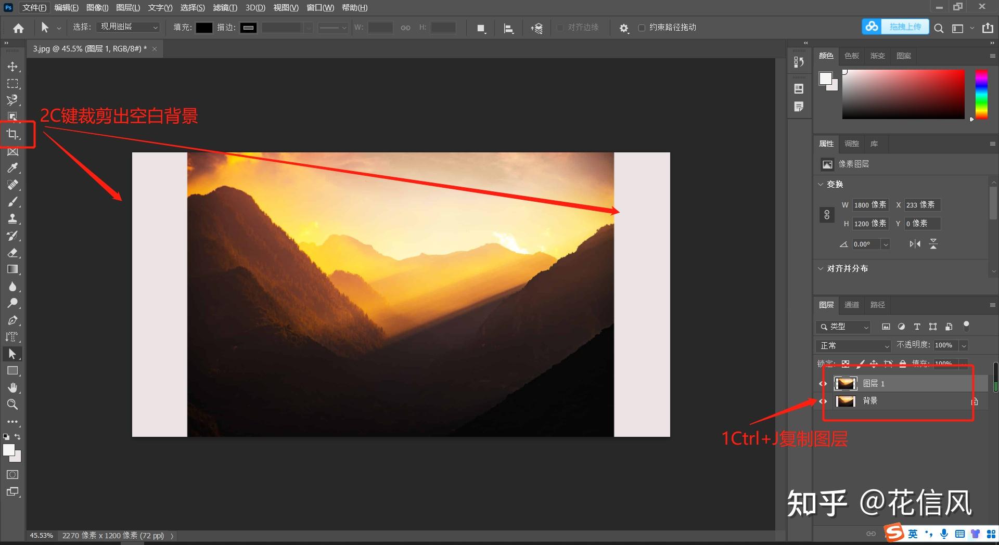Select the History Brush tool
Image resolution: width=999 pixels, height=545 pixels.
click(x=12, y=236)
